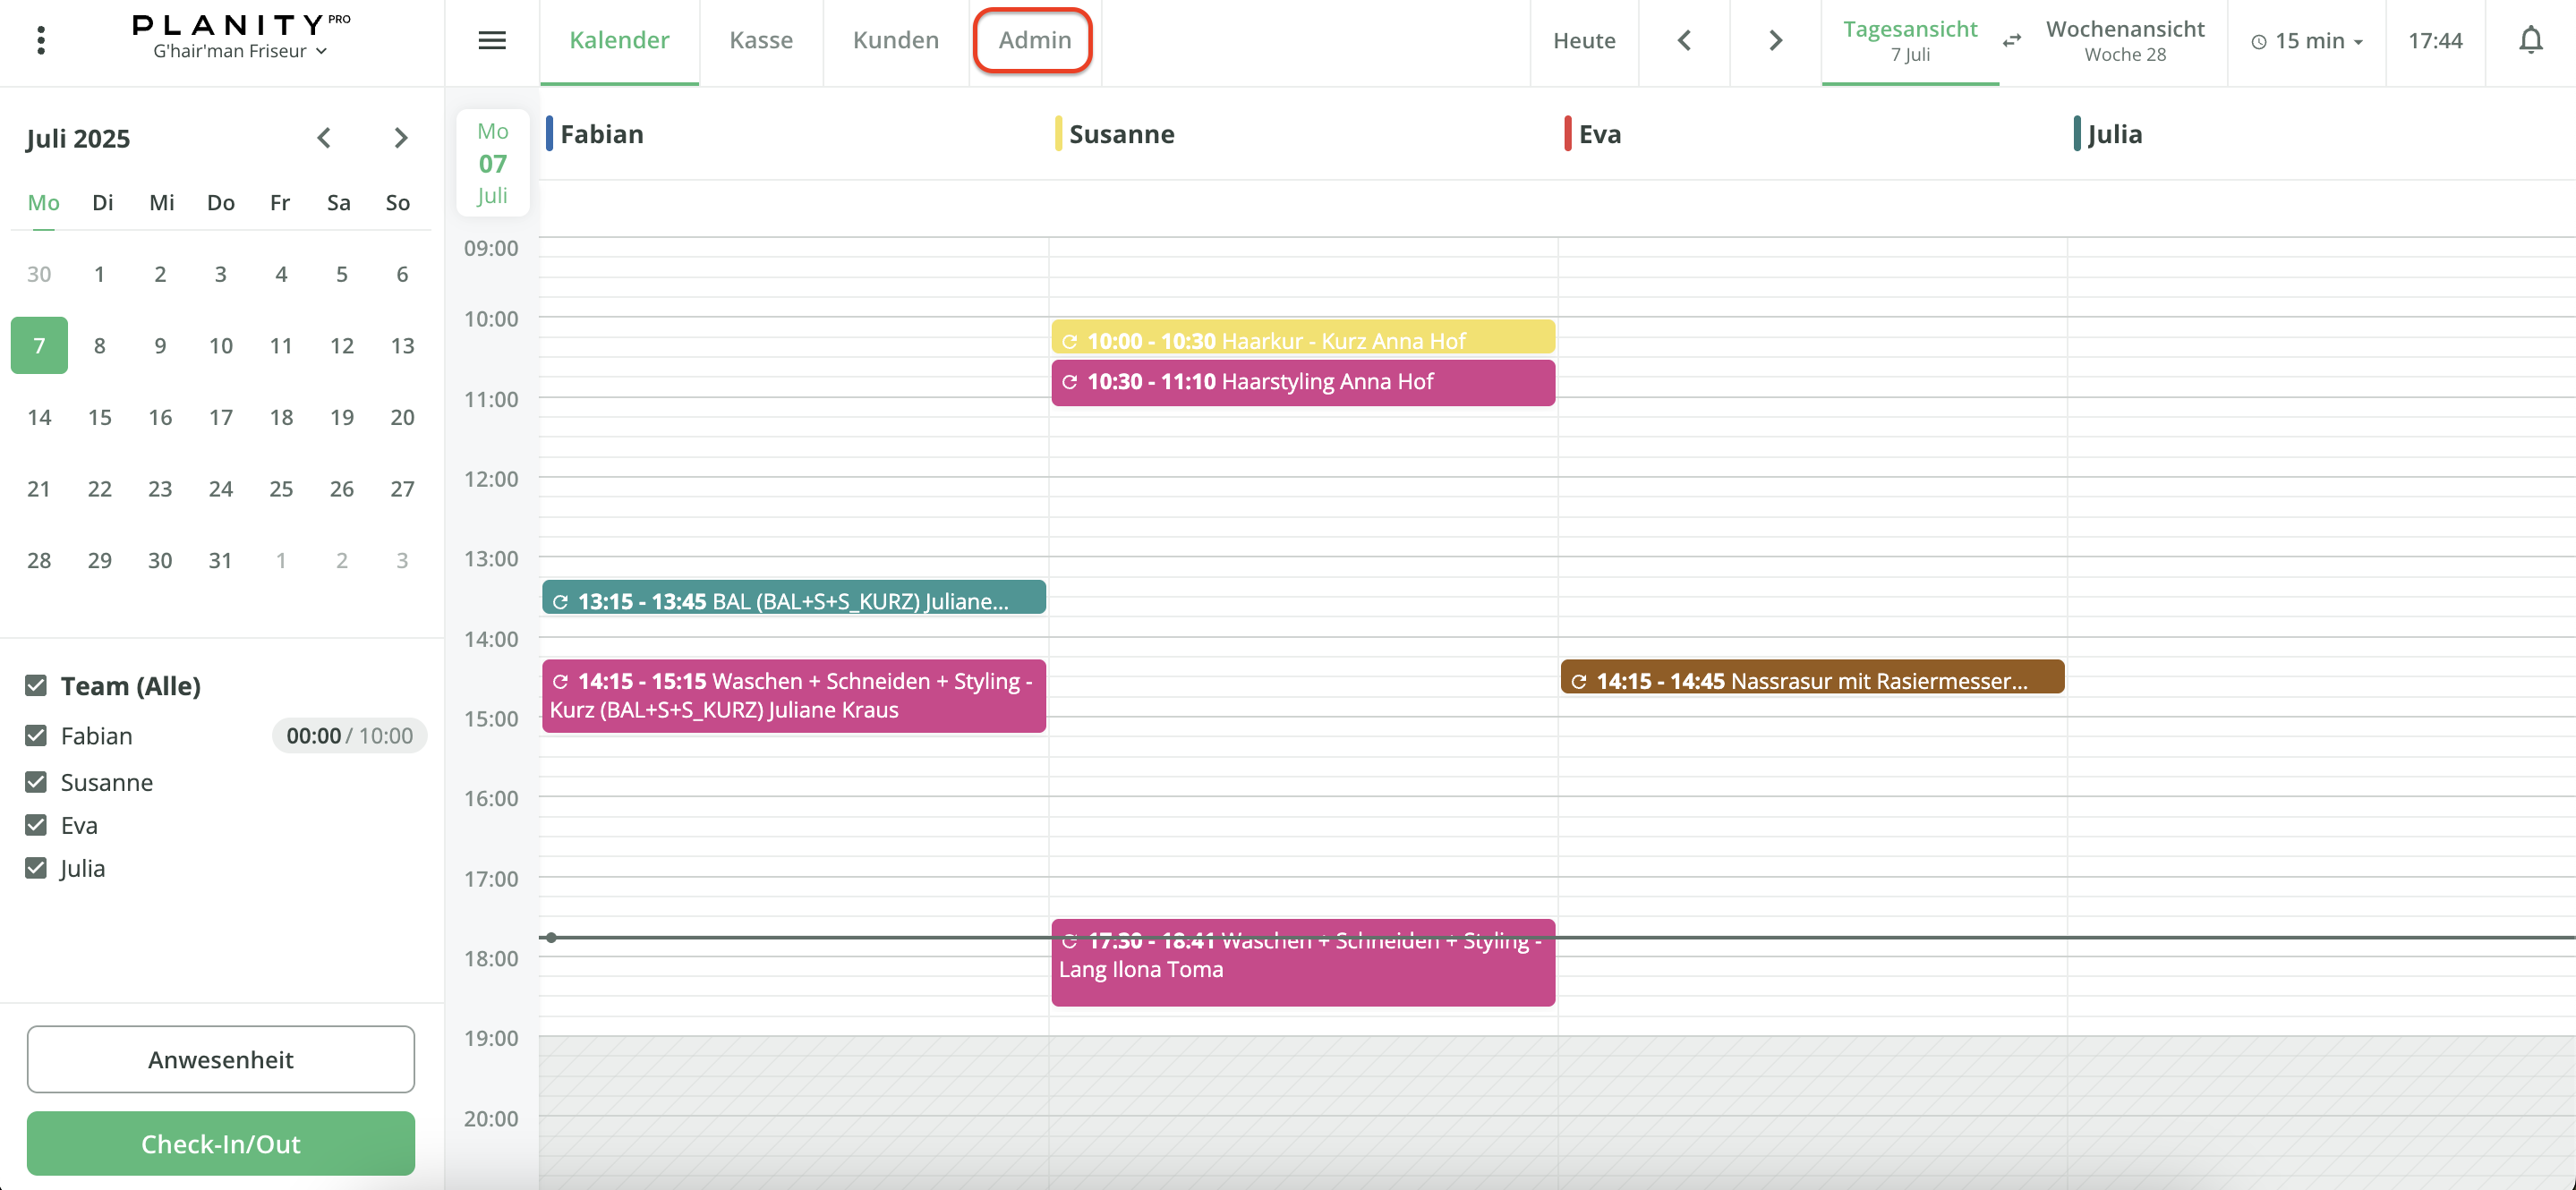Open the notifications bell
This screenshot has width=2576, height=1190.
coord(2530,40)
